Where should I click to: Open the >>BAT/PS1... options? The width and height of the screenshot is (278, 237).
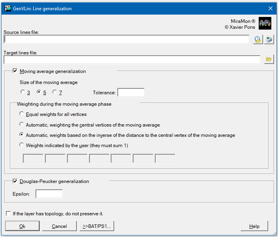(x=97, y=226)
